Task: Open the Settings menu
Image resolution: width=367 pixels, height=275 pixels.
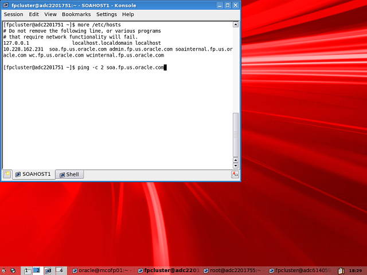Action: pyautogui.click(x=106, y=14)
